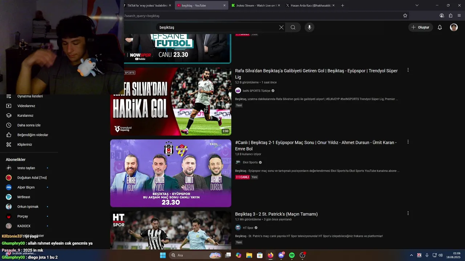465x261 pixels.
Task: Open the Ekol Sports live stream thumbnail
Action: click(x=171, y=173)
